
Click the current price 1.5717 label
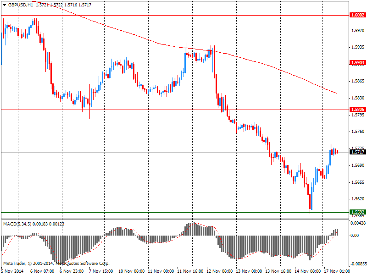(357, 152)
